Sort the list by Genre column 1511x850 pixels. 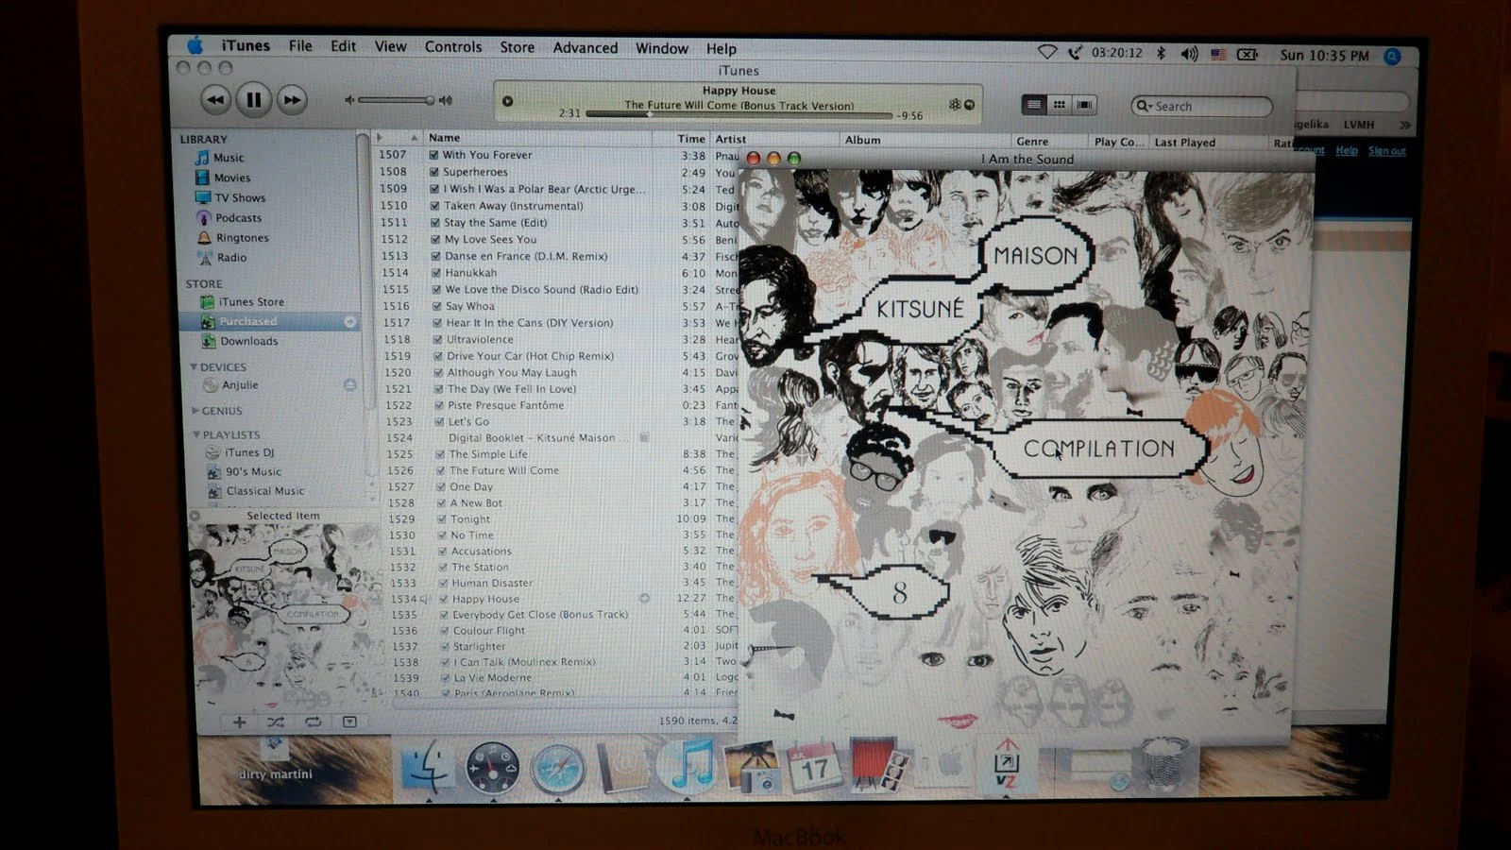pyautogui.click(x=1050, y=142)
